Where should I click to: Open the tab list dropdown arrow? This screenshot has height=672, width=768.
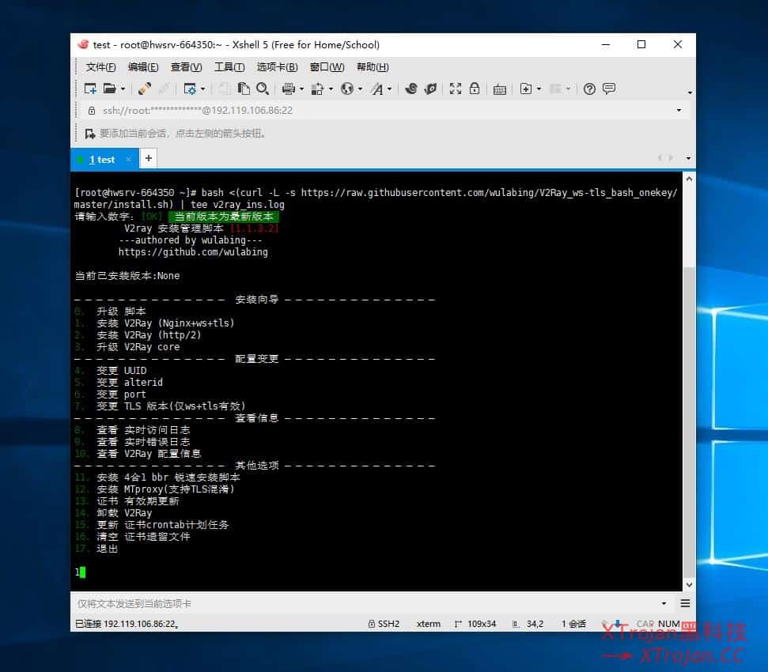pyautogui.click(x=688, y=158)
